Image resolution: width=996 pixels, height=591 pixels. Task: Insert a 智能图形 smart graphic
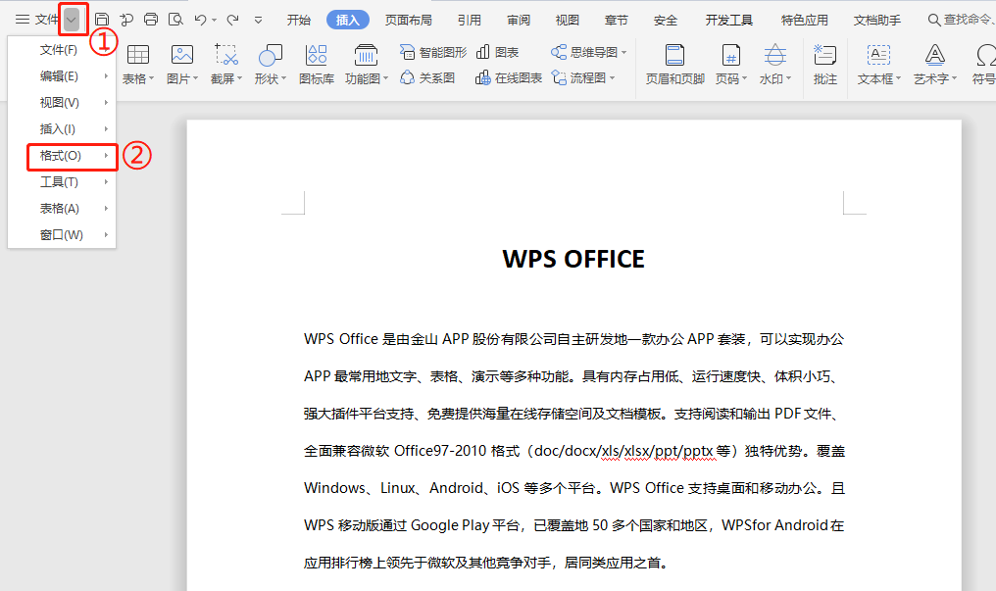click(433, 52)
